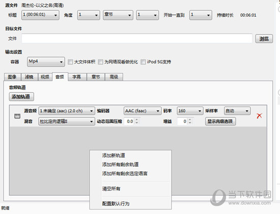This screenshot has width=280, height=214.
Task: Open the 采样率 自动 dropdown
Action: (237, 111)
